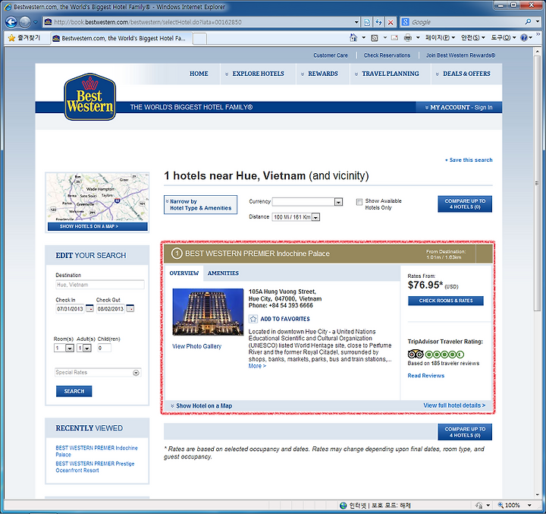Click the Google search magnifier icon
The width and height of the screenshot is (546, 514).
coord(528,22)
